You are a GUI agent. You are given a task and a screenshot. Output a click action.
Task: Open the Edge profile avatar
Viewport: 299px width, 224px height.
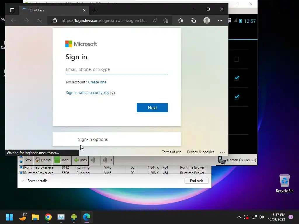coord(207,20)
